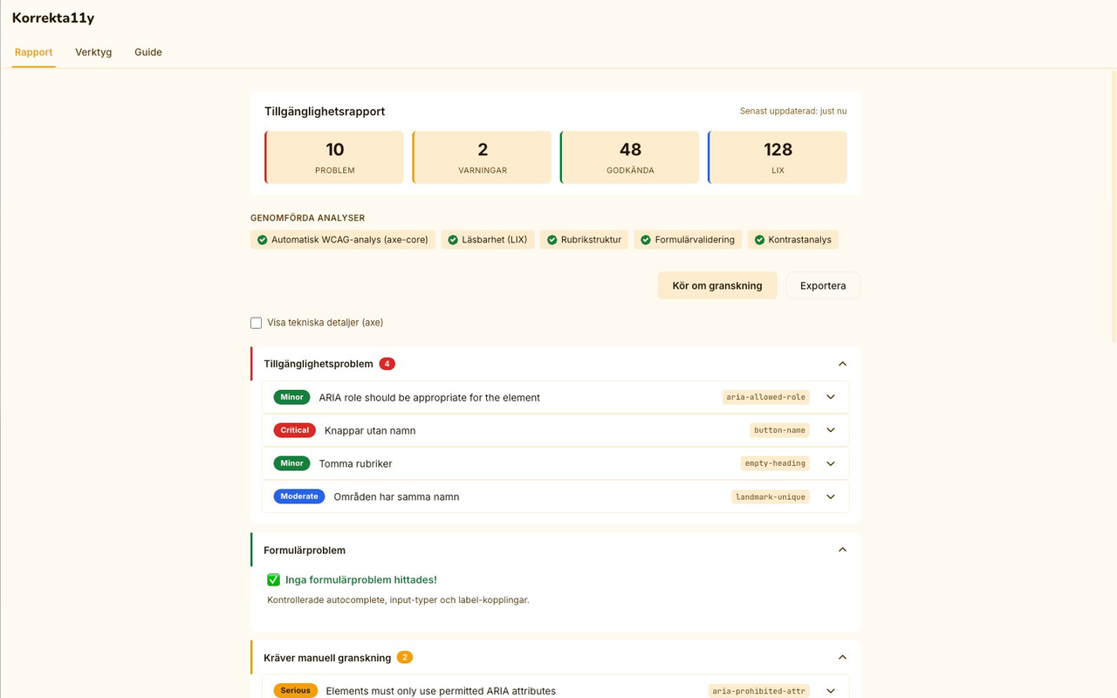Click the orange count badge on Kräver manuell granskning
Image resolution: width=1117 pixels, height=698 pixels.
(x=403, y=657)
